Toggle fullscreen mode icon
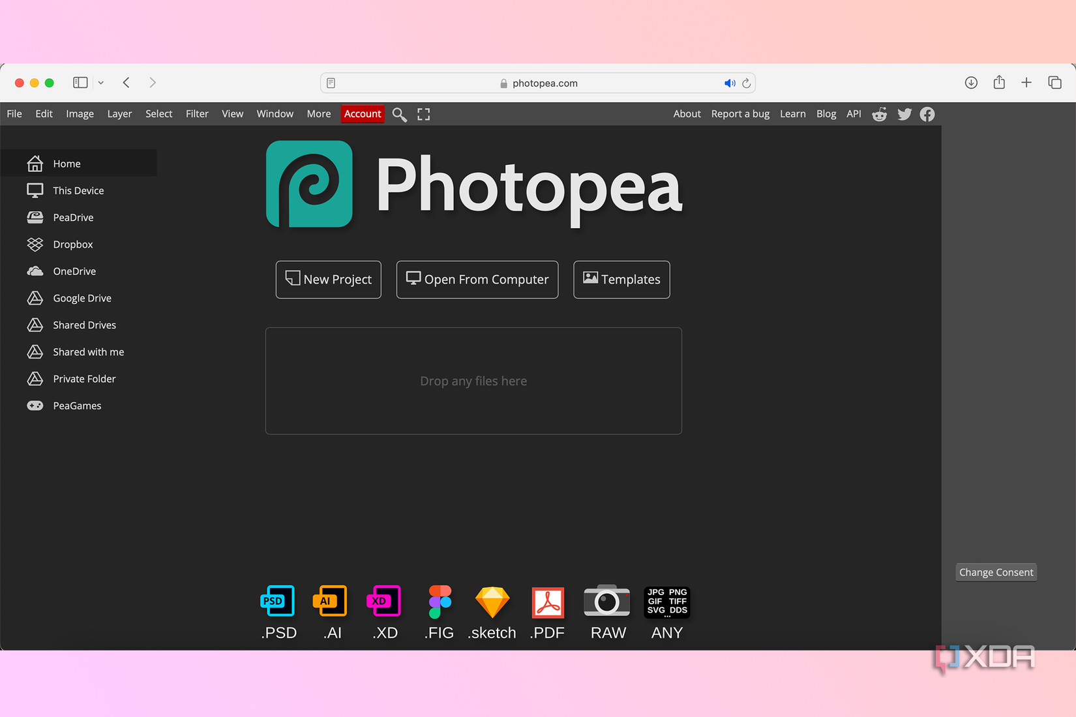Image resolution: width=1076 pixels, height=717 pixels. point(424,114)
